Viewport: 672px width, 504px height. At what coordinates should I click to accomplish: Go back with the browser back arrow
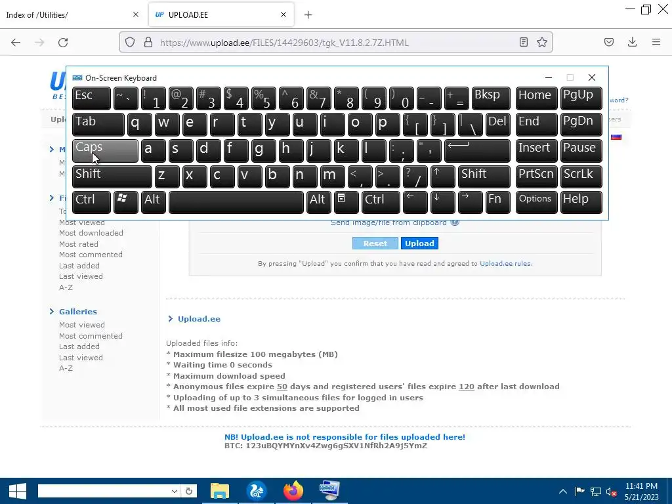pyautogui.click(x=16, y=42)
